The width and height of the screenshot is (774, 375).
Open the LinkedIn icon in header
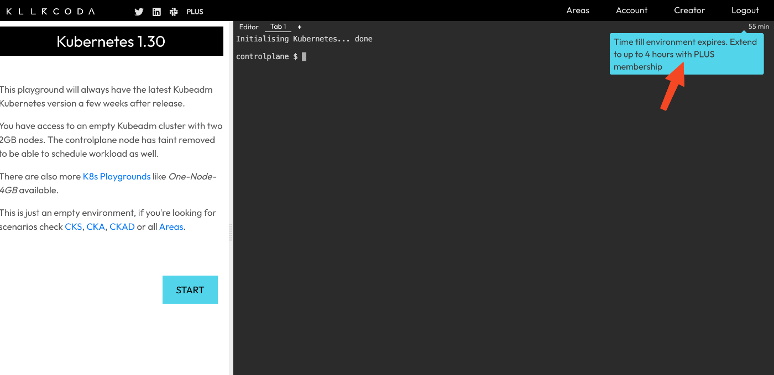point(156,11)
